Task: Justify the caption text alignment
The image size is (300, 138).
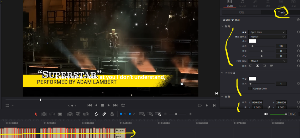Action: [272, 66]
